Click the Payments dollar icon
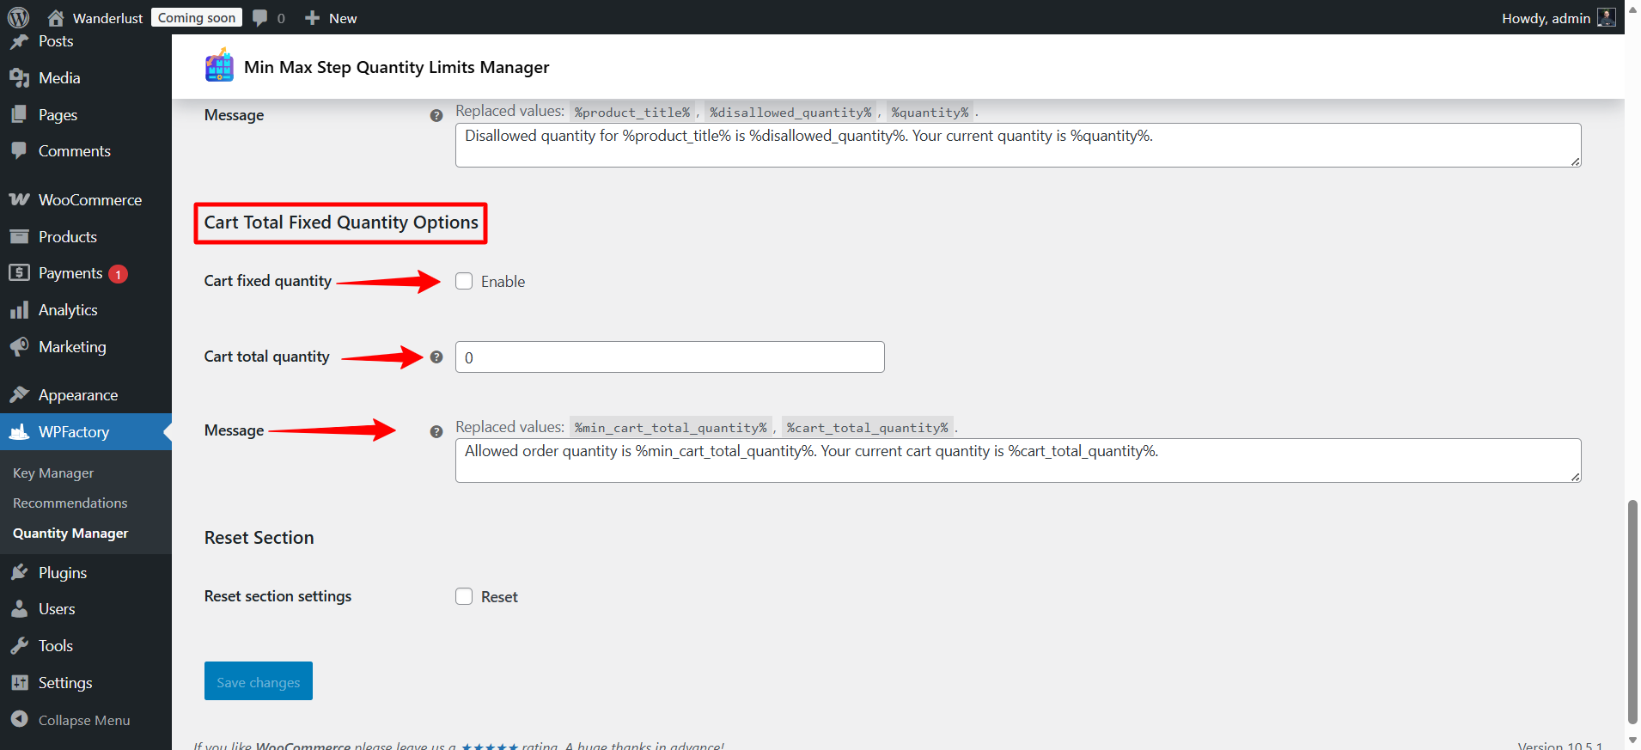Viewport: 1641px width, 750px height. pos(19,273)
